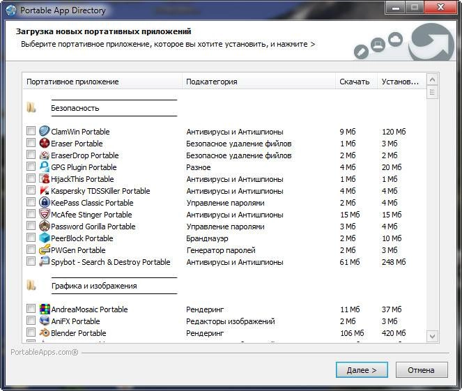462x391 pixels.
Task: Click the KeePass Classic Portable lock icon
Action: point(44,202)
